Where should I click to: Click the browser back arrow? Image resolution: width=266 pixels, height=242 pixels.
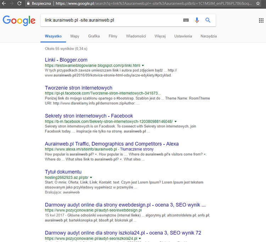click(4, 3)
